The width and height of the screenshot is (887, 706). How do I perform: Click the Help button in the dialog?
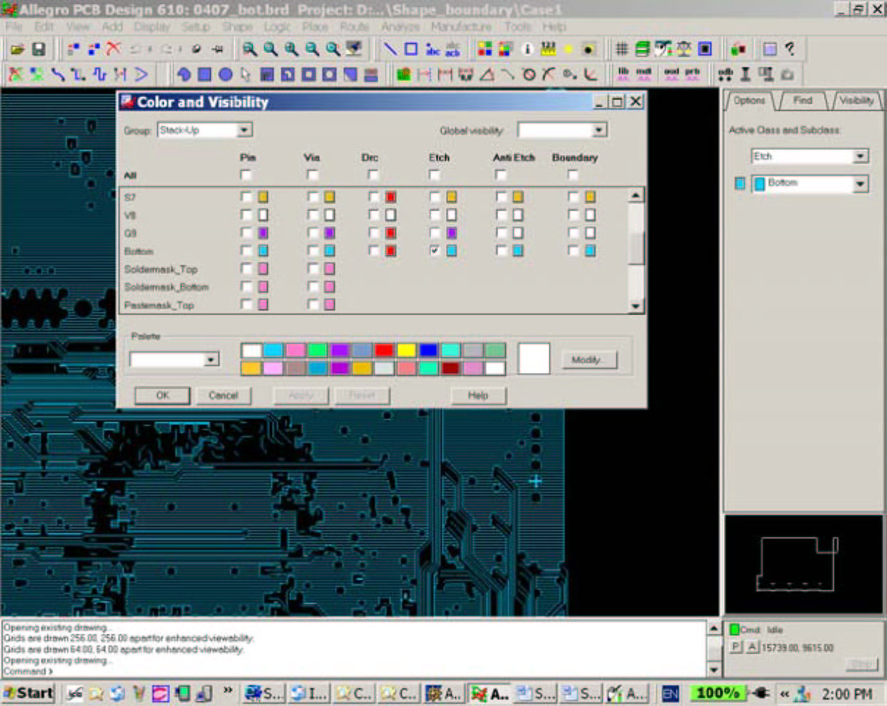pos(478,395)
